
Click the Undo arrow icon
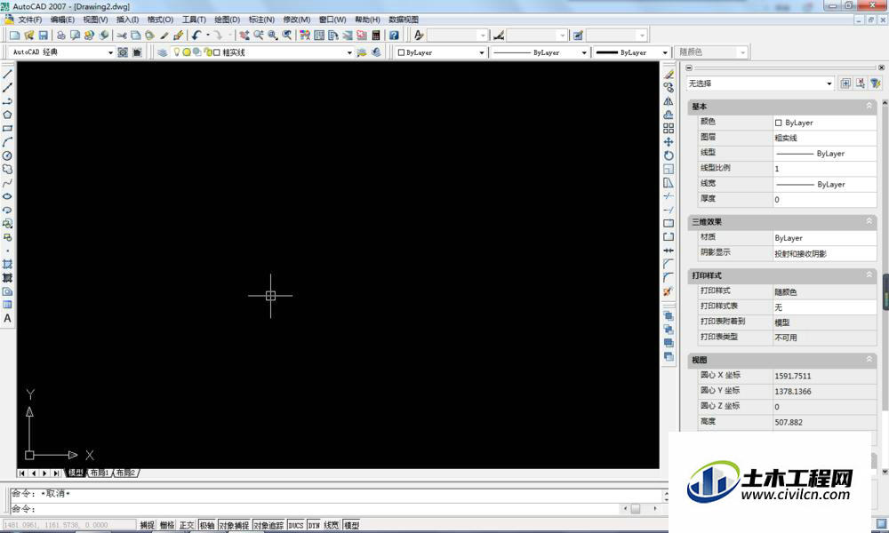(196, 36)
